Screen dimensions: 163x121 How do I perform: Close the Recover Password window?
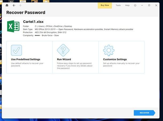(x=156, y=5)
